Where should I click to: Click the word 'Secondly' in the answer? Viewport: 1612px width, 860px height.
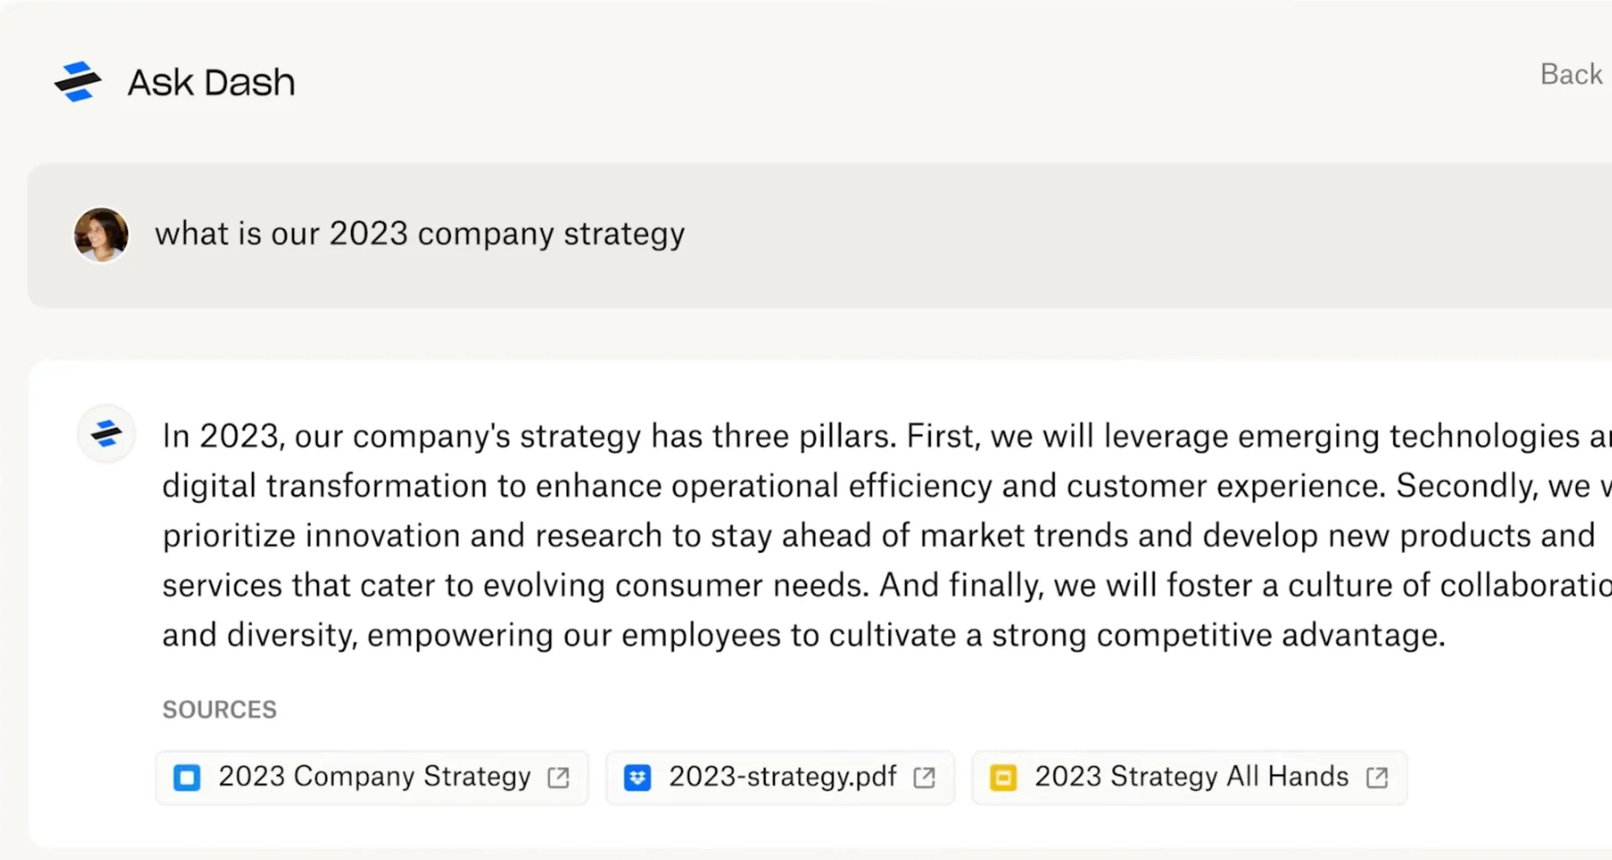point(1466,486)
